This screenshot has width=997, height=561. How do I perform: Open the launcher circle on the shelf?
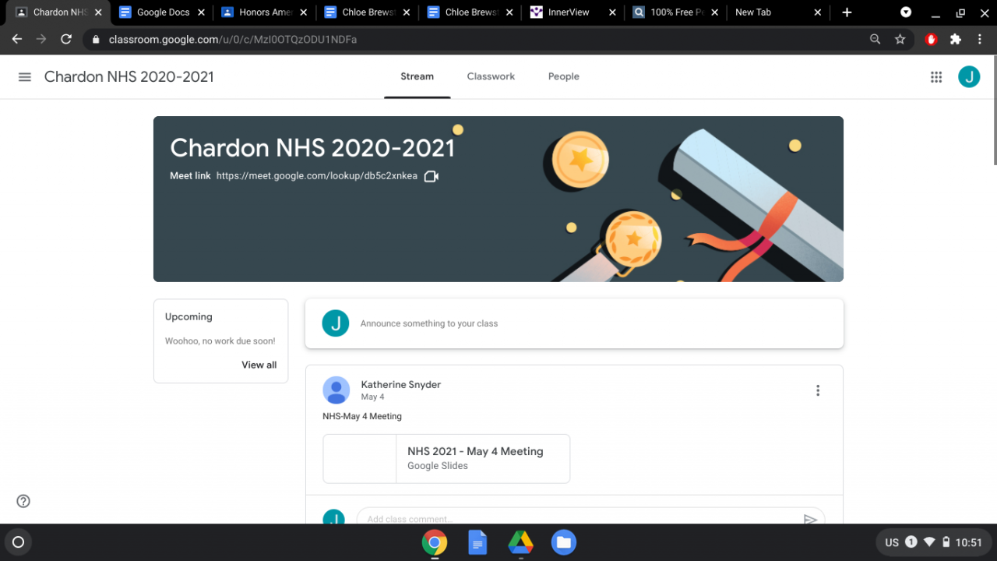coord(19,542)
